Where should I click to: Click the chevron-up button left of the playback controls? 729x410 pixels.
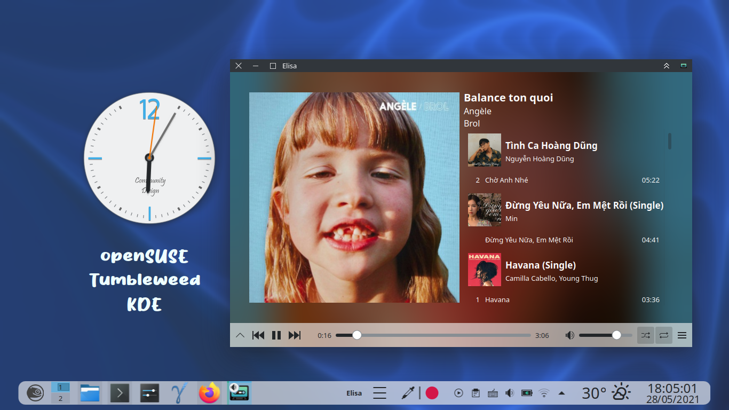point(240,335)
